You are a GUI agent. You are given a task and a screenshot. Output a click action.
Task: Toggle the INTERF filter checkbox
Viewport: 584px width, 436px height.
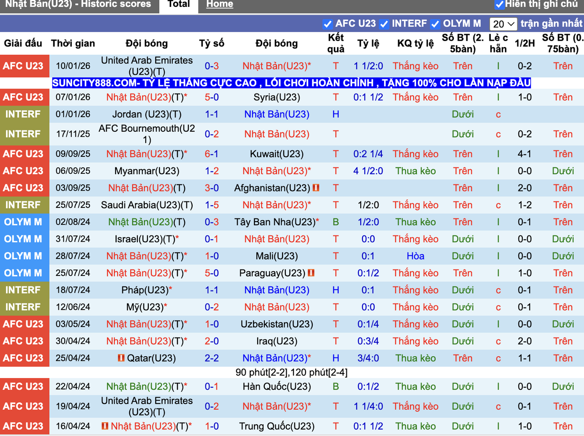384,24
